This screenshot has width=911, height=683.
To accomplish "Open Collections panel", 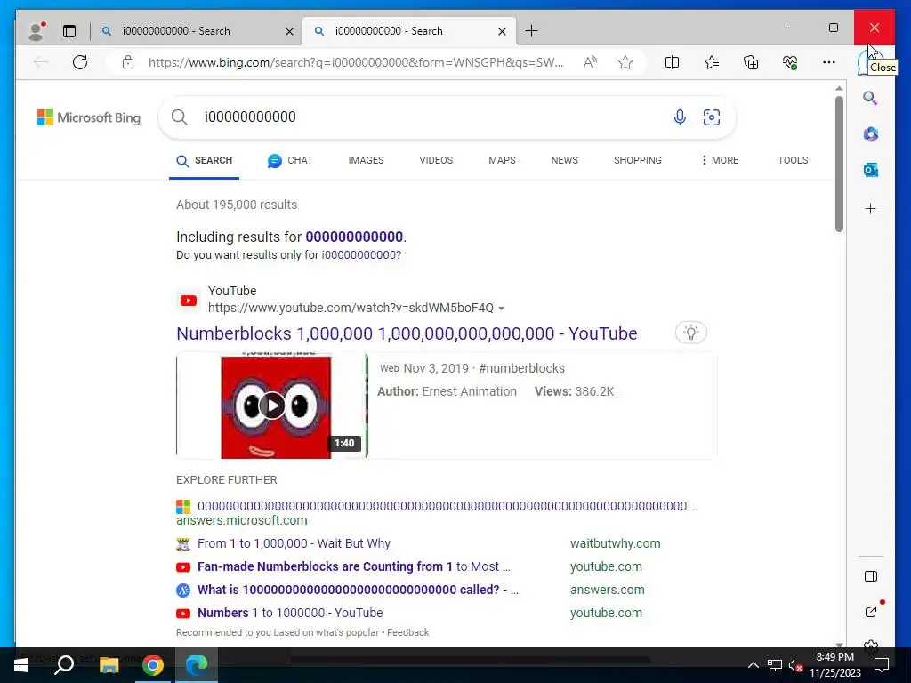I will coord(751,62).
